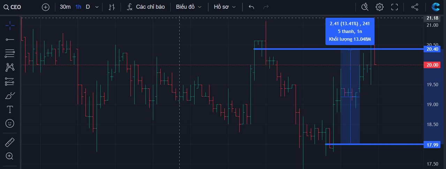Add symbol with the plus circle icon

click(x=46, y=7)
